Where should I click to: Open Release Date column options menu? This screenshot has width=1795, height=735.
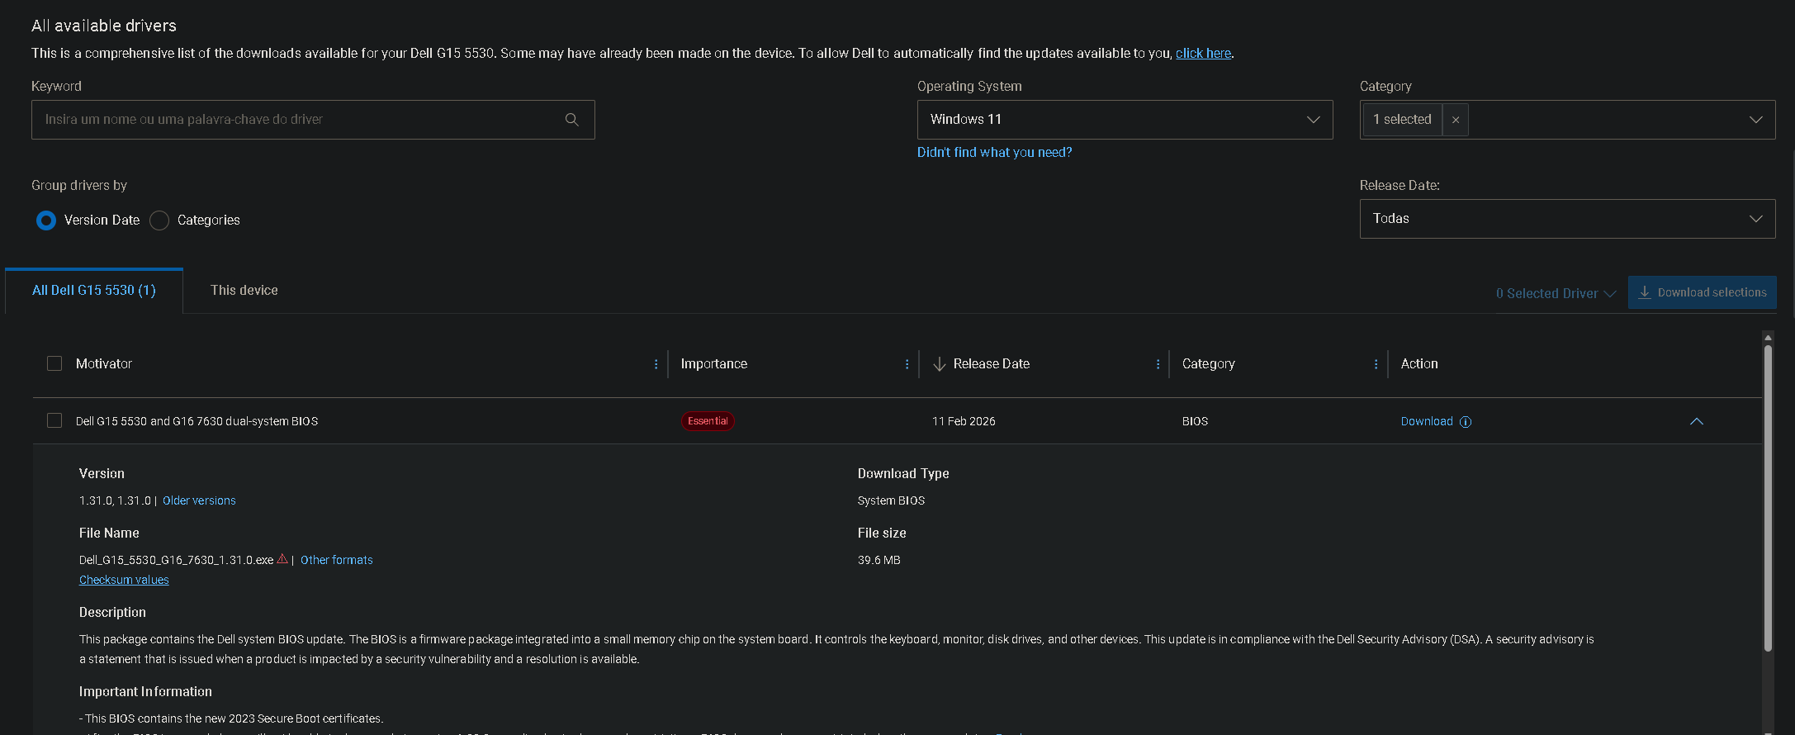pyautogui.click(x=1158, y=364)
